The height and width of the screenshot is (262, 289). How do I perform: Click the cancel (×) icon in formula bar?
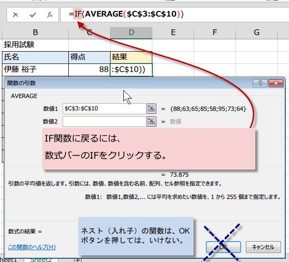point(16,15)
